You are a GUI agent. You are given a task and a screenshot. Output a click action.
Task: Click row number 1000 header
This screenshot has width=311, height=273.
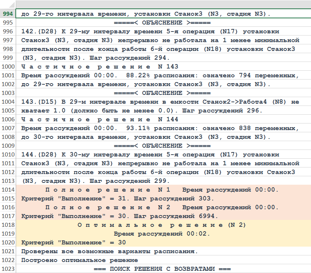click(x=8, y=67)
